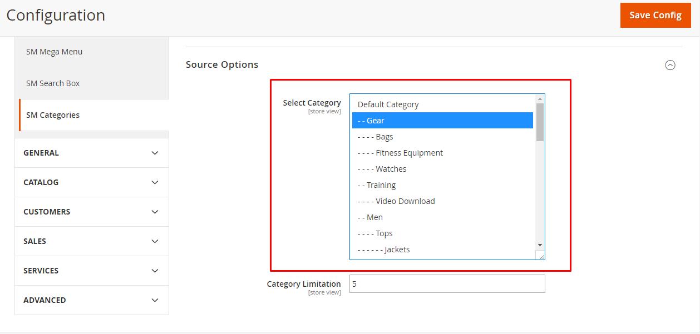Open the SM Mega Menu tab
This screenshot has height=334, width=700.
pyautogui.click(x=54, y=52)
